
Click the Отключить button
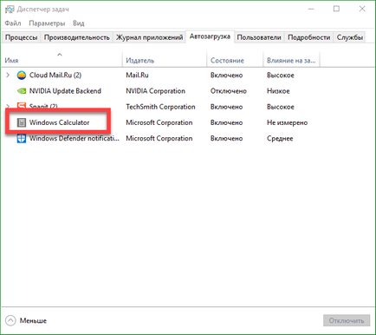347,320
